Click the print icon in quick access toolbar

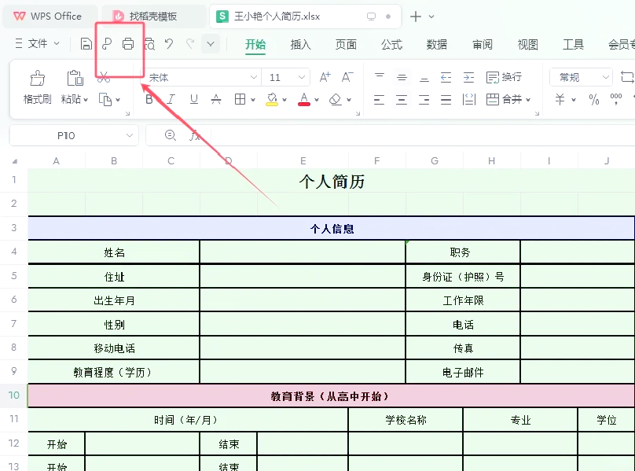tap(127, 45)
